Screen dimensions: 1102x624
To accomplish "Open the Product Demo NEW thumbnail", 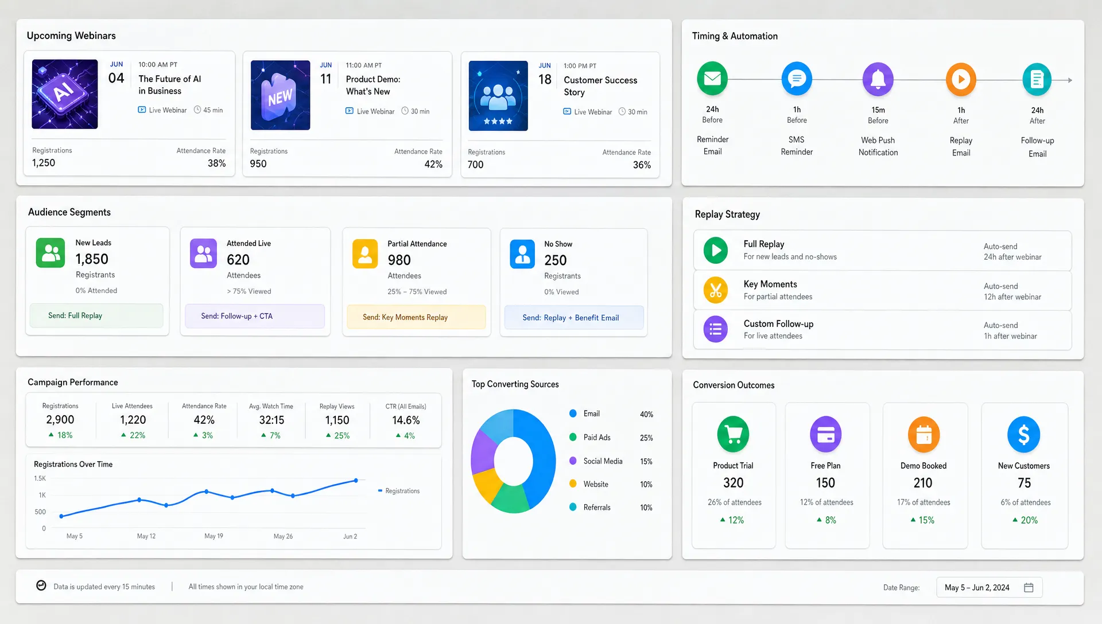I will tap(281, 95).
